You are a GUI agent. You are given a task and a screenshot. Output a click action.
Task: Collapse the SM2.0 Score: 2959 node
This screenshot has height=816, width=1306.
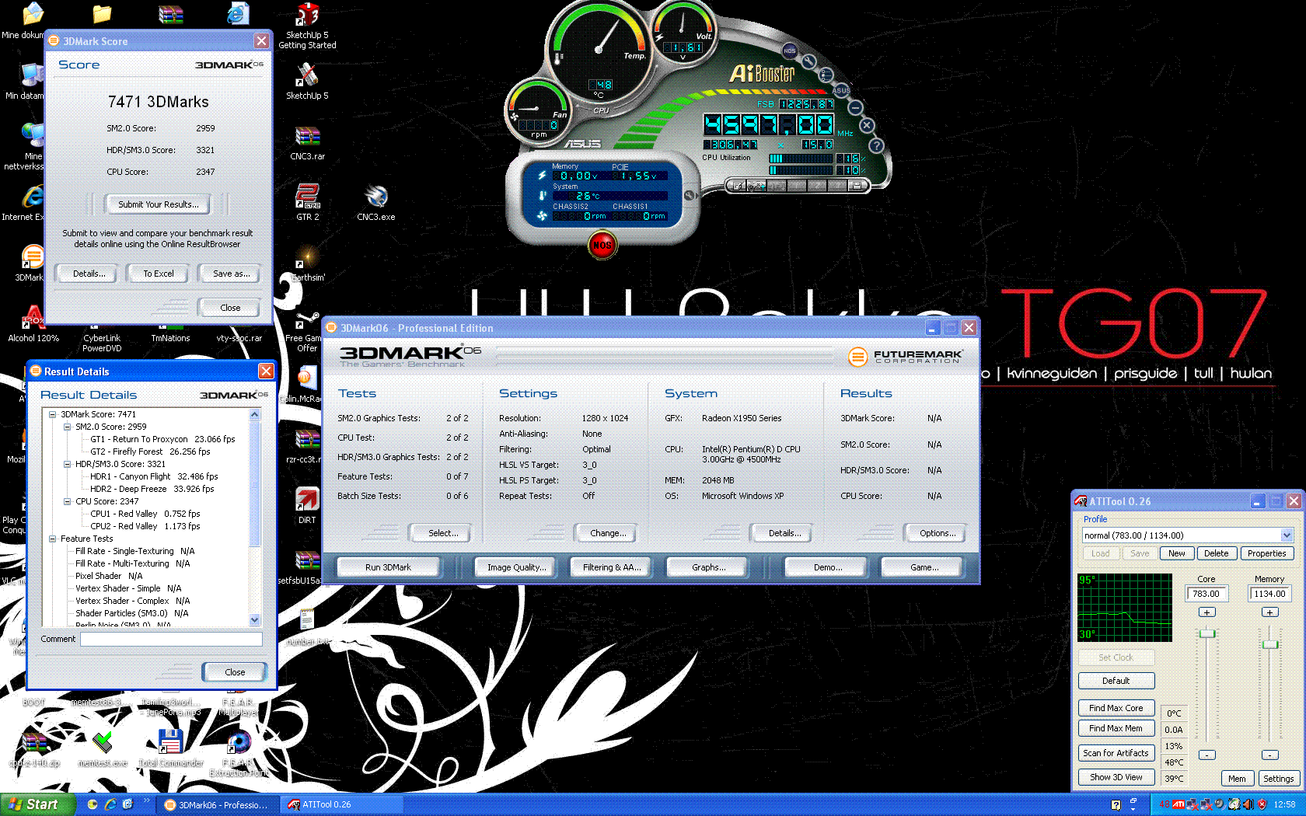[x=68, y=427]
